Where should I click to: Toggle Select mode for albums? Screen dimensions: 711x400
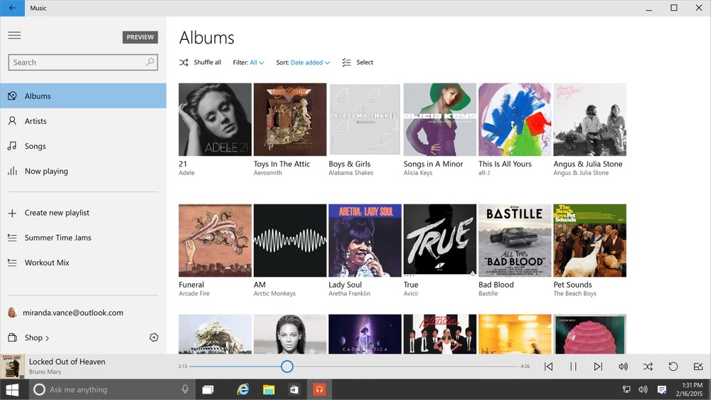click(358, 63)
